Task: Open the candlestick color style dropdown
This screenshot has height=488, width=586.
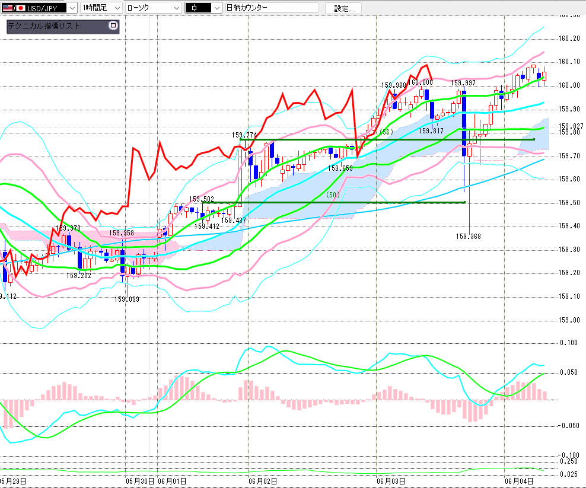Action: pyautogui.click(x=203, y=8)
